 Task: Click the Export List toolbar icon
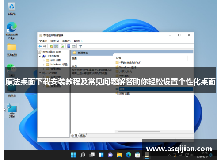tap(62, 46)
